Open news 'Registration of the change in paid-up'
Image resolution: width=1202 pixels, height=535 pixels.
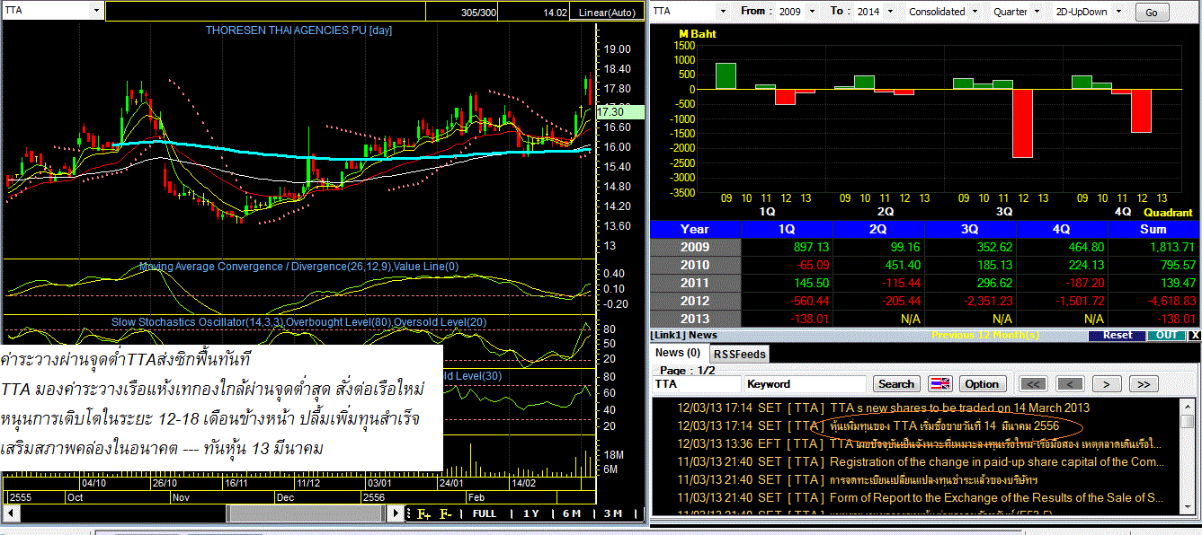coord(995,461)
